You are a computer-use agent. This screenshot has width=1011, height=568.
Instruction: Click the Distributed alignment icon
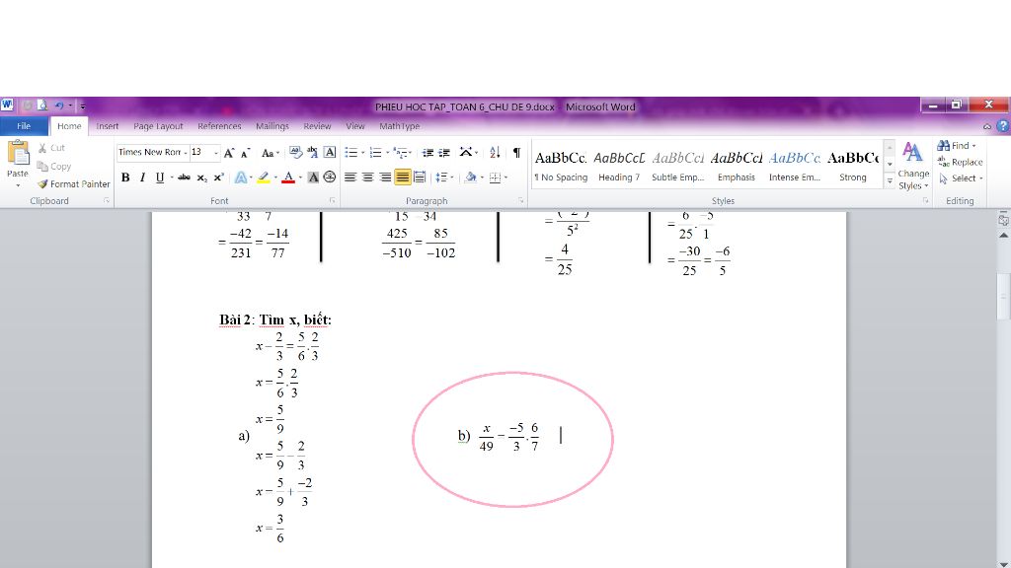[419, 177]
